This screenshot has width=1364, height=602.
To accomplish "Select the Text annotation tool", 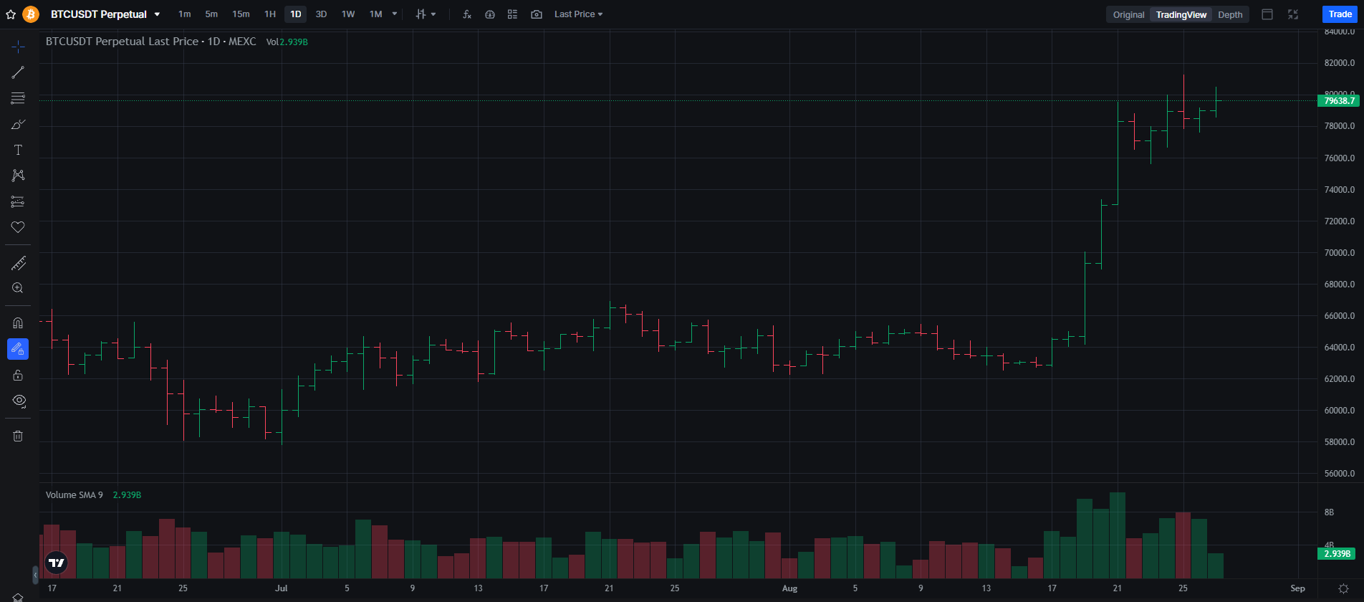I will point(18,150).
